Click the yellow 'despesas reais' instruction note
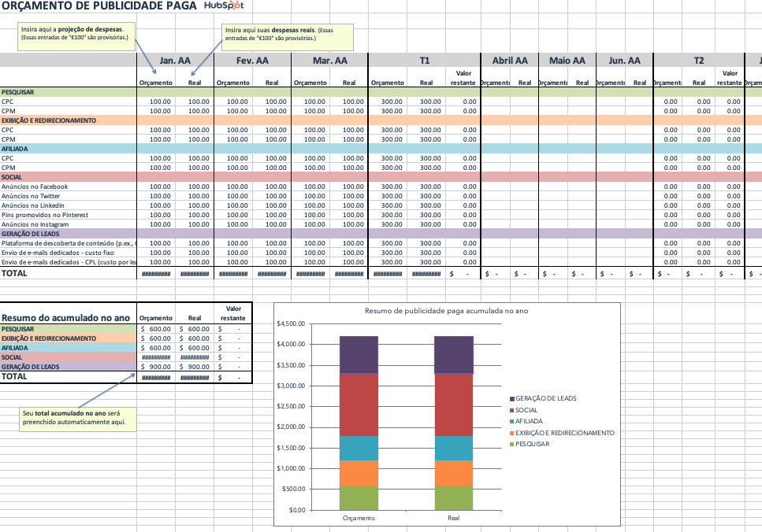This screenshot has height=532, width=762. tap(286, 34)
